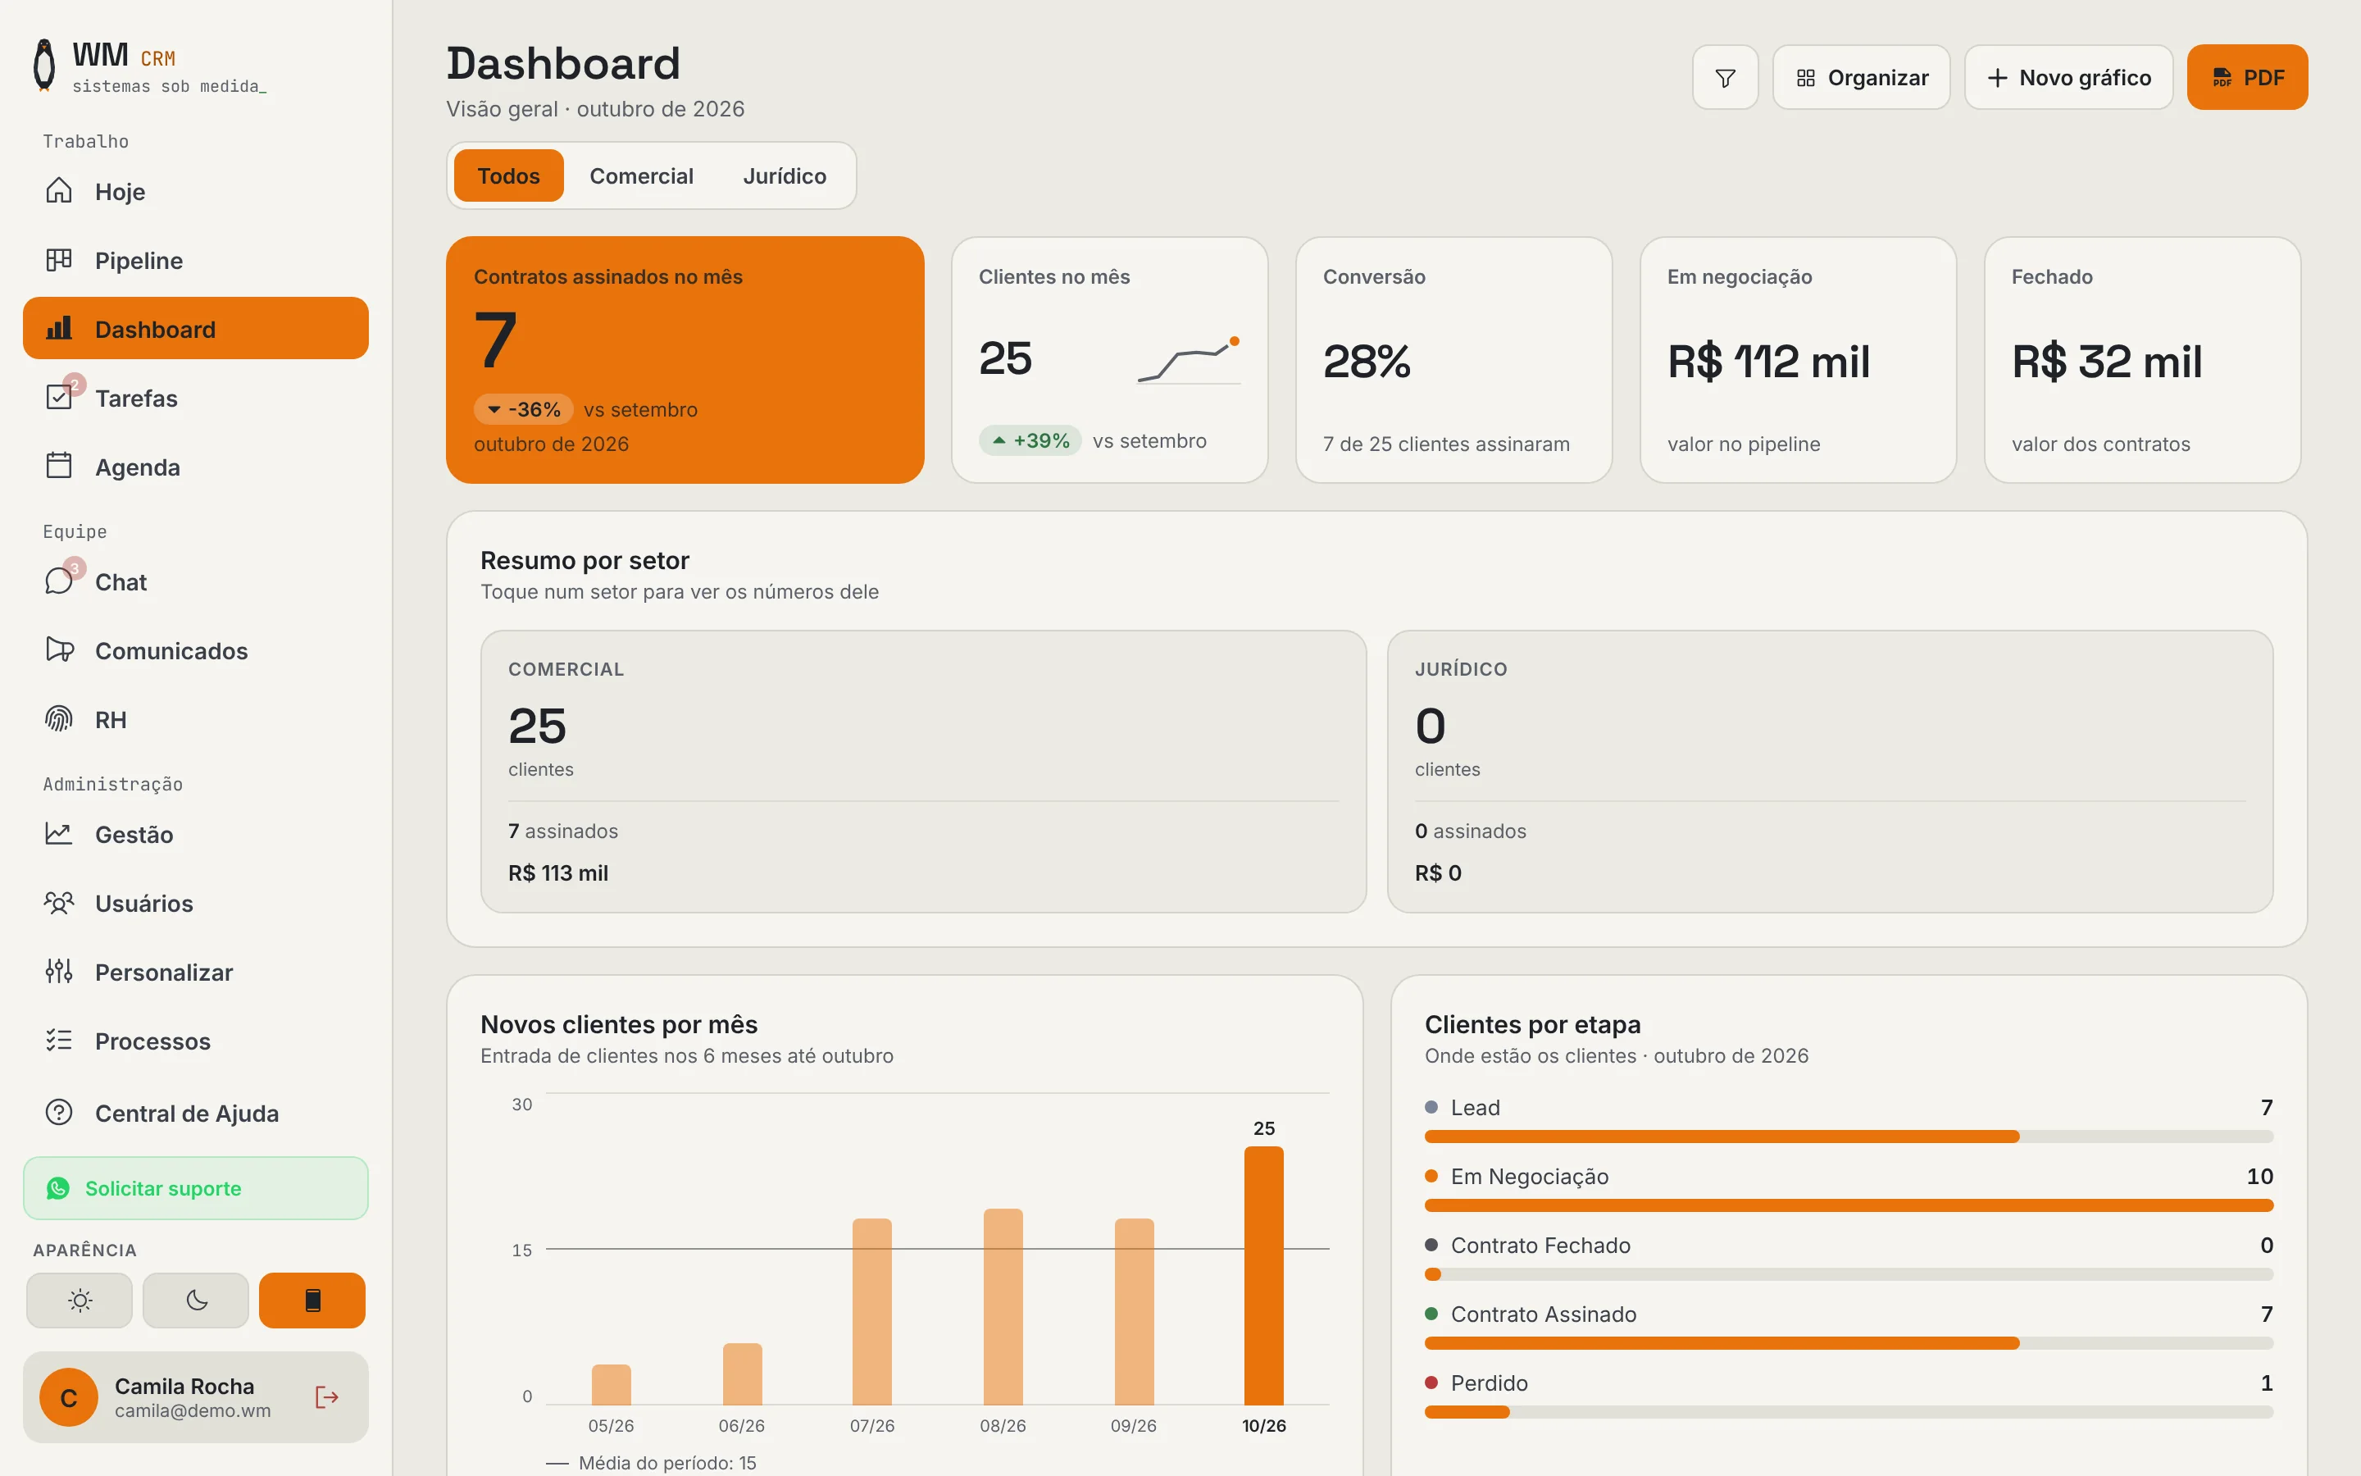
Task: Click the Em Negociação progress bar
Action: (x=1849, y=1205)
